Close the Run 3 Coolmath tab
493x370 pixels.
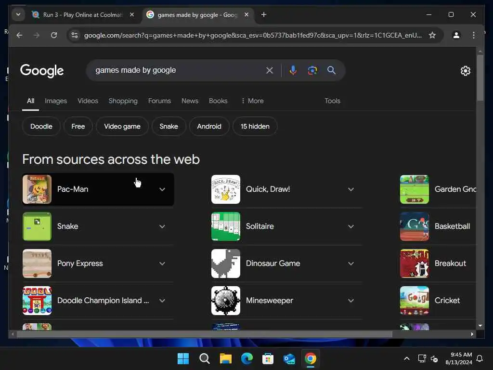pos(132,15)
